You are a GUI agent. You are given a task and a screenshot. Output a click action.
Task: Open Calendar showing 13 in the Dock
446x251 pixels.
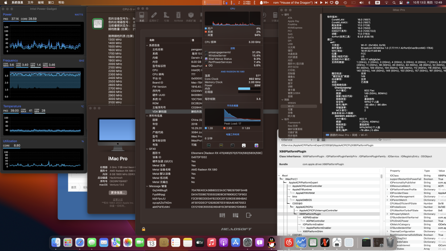[x=152, y=243]
